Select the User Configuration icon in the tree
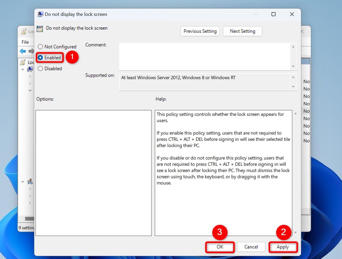The image size is (342, 259). [x=30, y=181]
